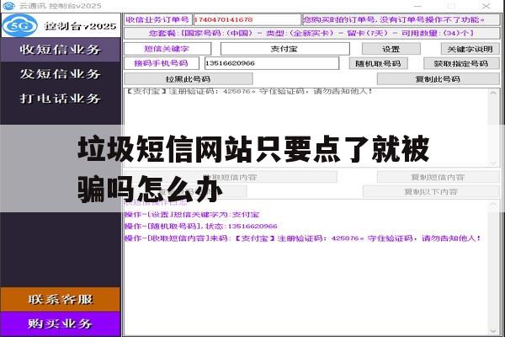Screen dimensions: 505x337
Task: Open the 打电话业务 section
Action: [61, 99]
